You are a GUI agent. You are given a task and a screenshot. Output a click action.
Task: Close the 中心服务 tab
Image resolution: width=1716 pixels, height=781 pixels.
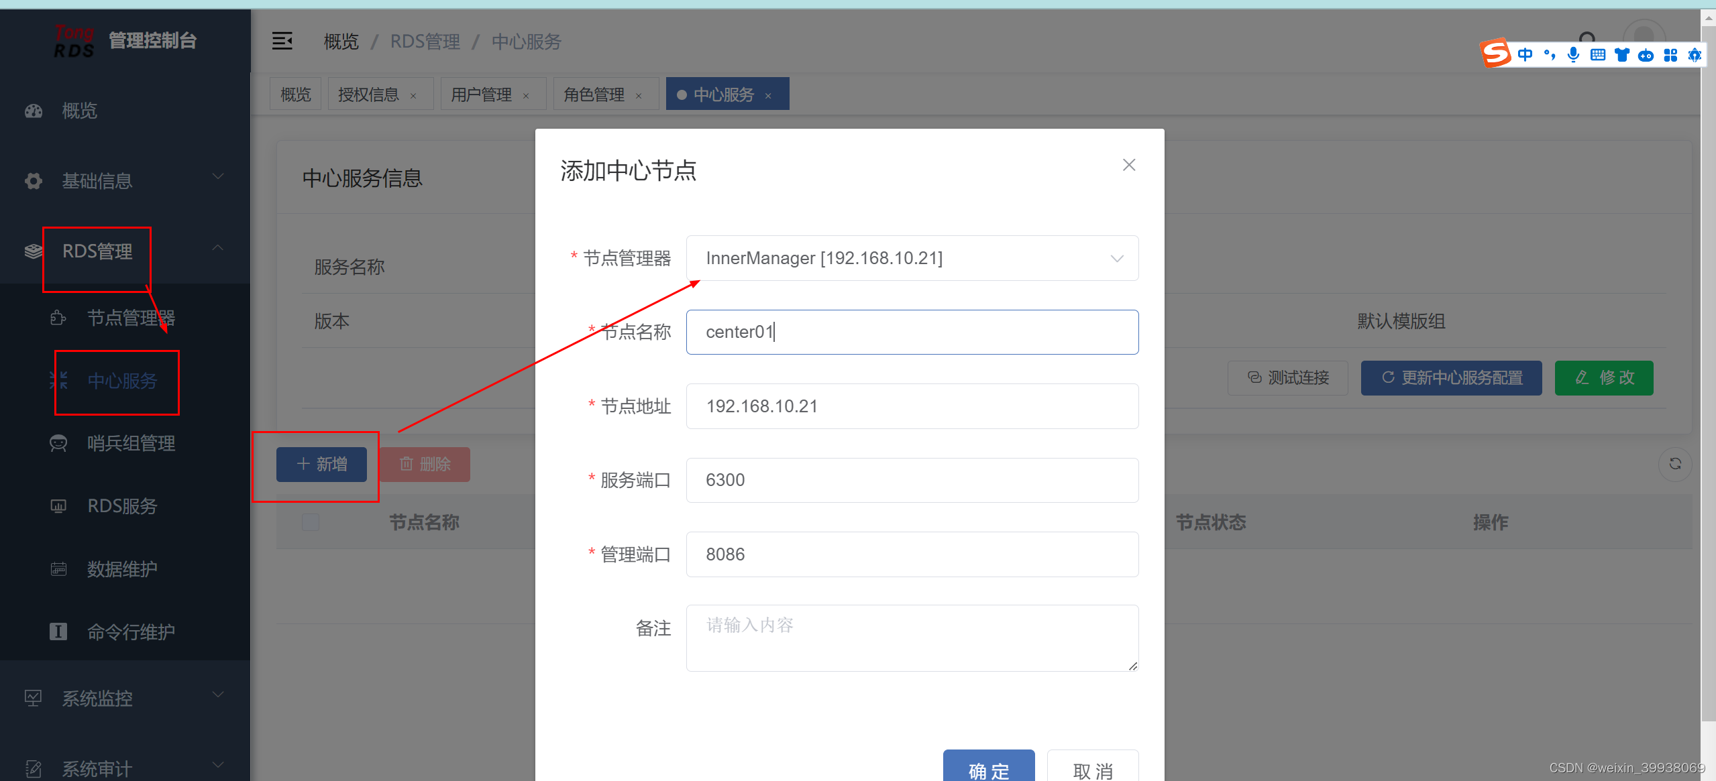point(768,96)
